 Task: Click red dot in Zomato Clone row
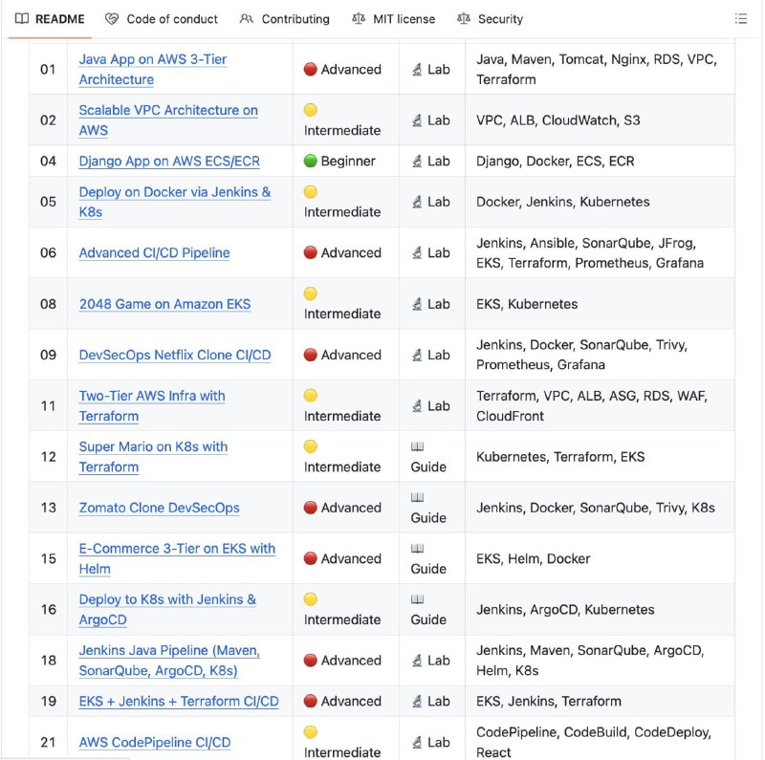coord(310,508)
